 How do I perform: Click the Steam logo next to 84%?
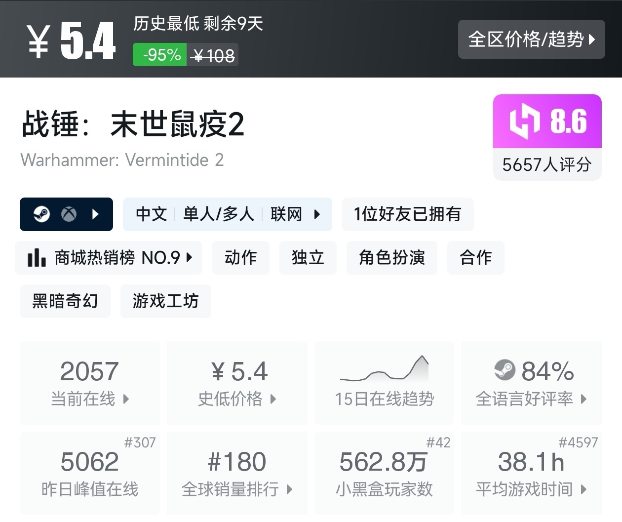coord(505,370)
